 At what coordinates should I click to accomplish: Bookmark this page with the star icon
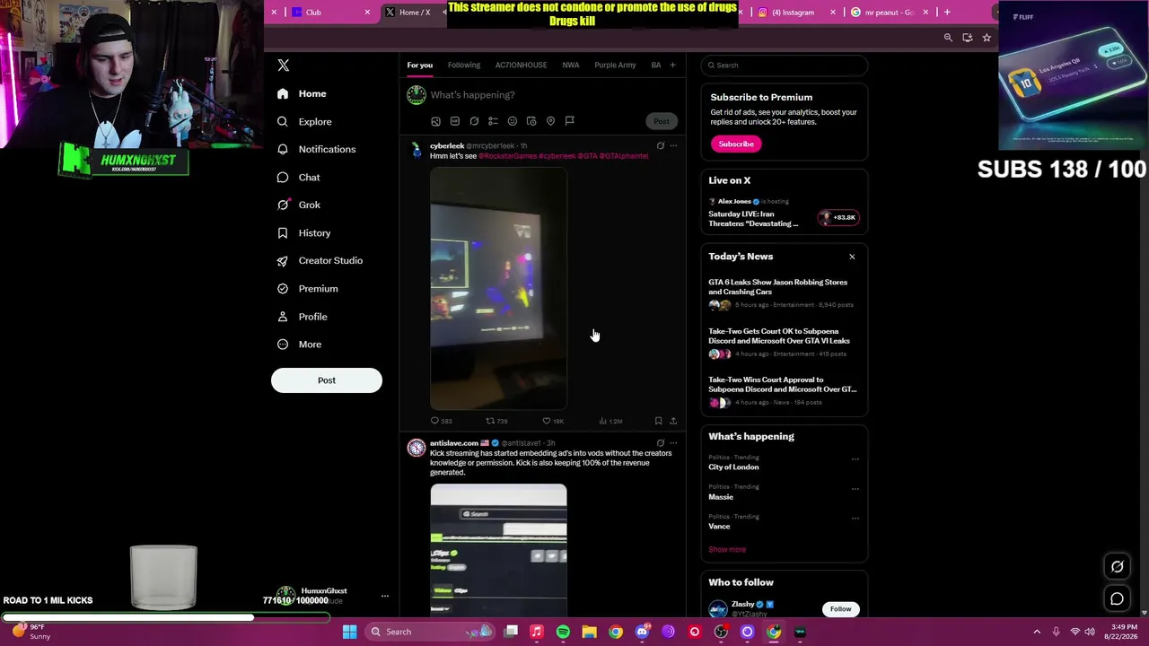[987, 38]
